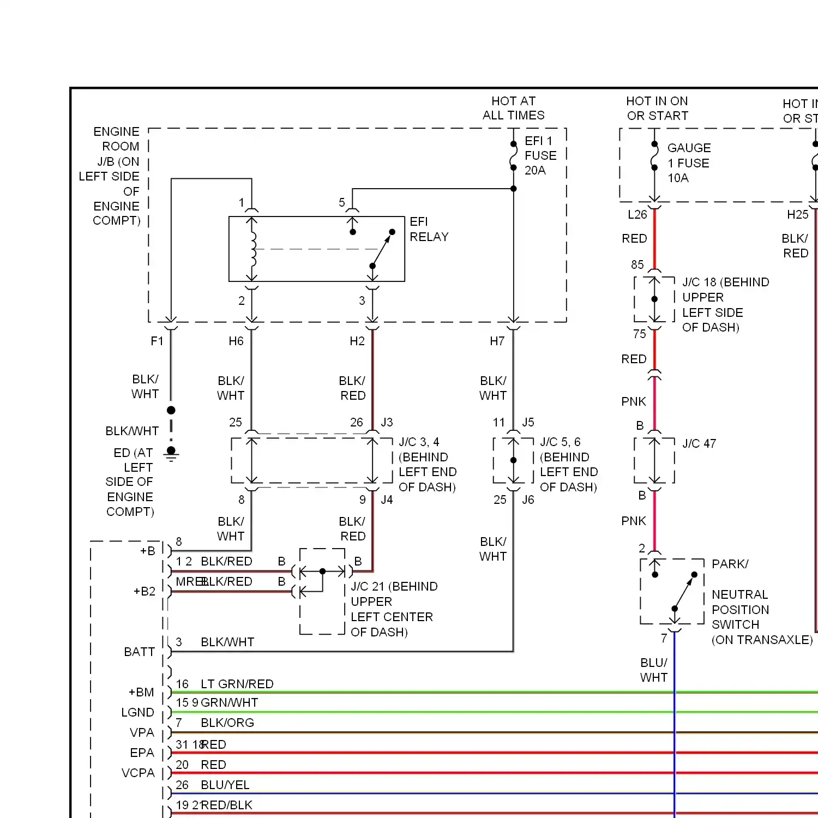Click the GRN/WHT wire label
This screenshot has width=818, height=818.
pyautogui.click(x=230, y=702)
